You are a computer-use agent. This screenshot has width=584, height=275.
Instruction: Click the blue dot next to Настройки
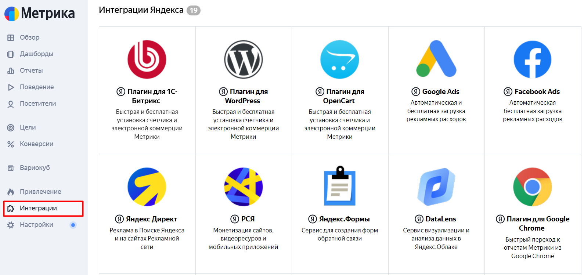(73, 225)
